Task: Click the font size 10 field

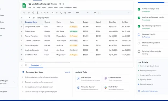Action: pyautogui.click(x=95, y=13)
